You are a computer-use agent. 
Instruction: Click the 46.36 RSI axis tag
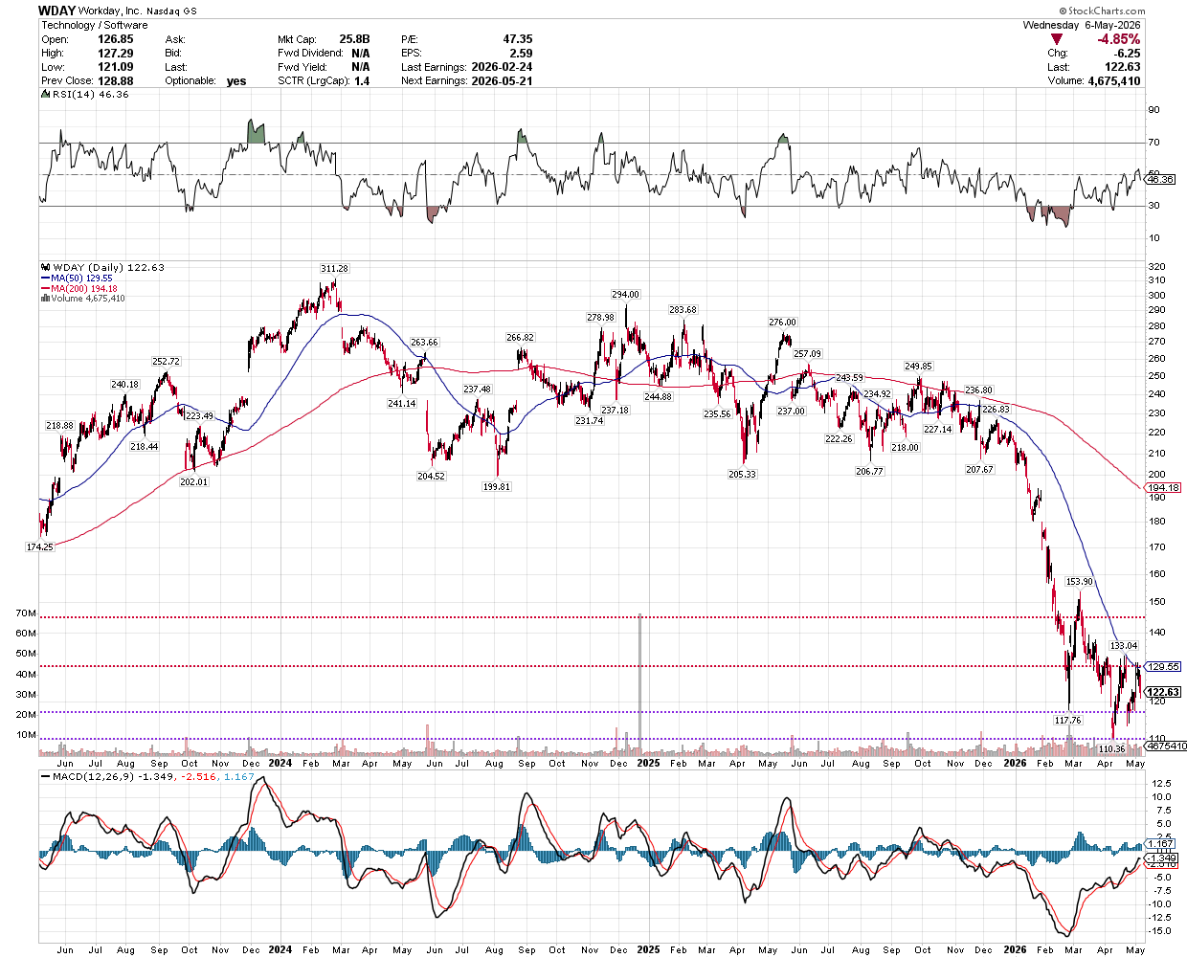coord(1160,180)
